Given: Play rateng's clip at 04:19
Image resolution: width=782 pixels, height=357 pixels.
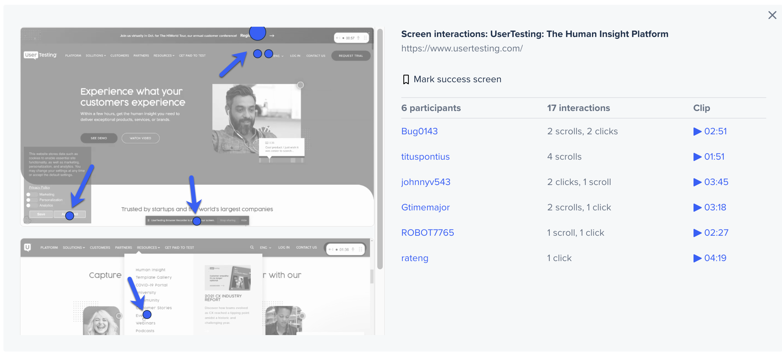Looking at the screenshot, I should [710, 258].
